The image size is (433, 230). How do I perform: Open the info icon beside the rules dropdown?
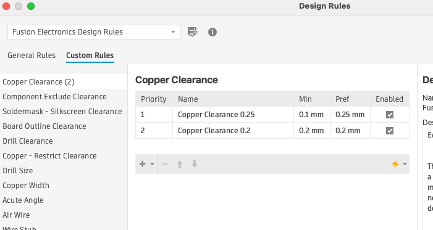212,32
